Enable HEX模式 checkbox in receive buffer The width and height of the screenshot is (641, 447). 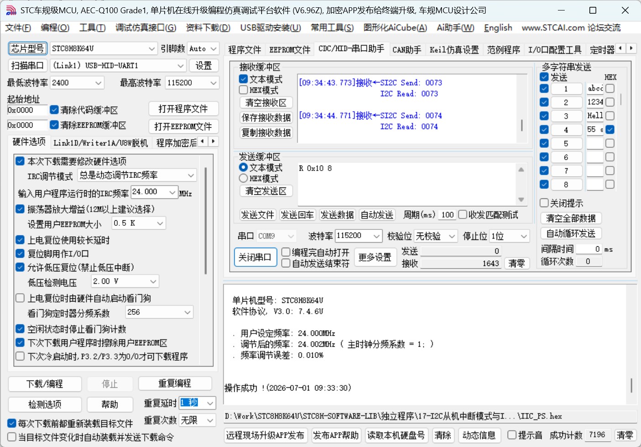coord(243,90)
